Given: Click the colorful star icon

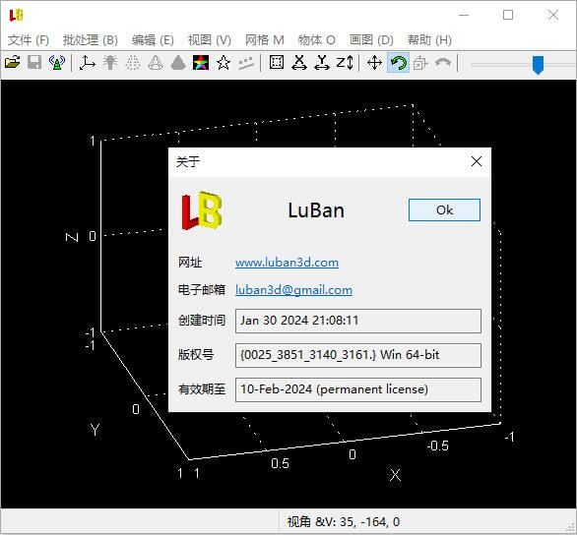Looking at the screenshot, I should click(201, 63).
